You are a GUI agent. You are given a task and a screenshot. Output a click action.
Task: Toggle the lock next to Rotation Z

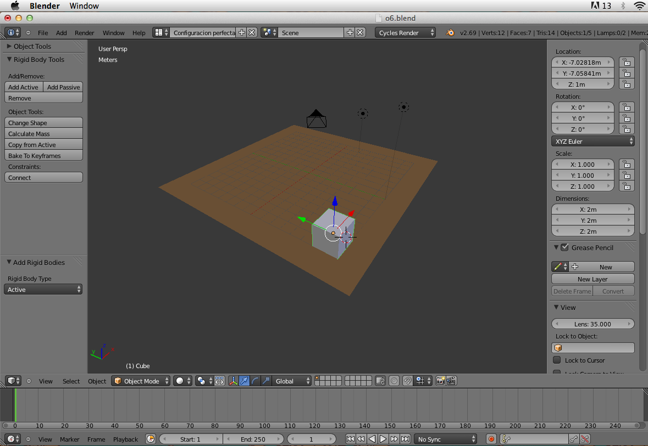(627, 129)
